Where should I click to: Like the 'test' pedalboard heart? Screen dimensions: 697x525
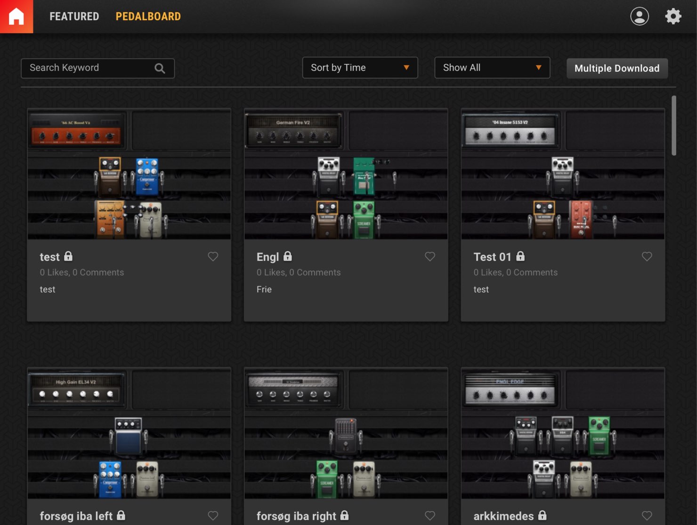click(x=213, y=256)
